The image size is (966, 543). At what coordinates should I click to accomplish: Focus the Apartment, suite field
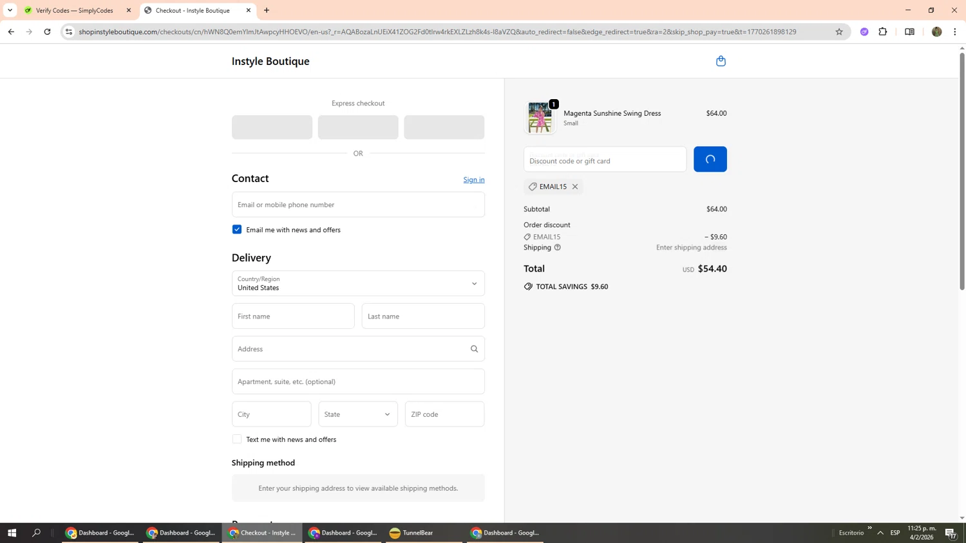coord(358,382)
